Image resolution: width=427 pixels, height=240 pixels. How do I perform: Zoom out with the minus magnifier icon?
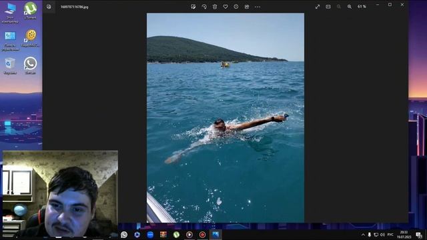click(339, 7)
